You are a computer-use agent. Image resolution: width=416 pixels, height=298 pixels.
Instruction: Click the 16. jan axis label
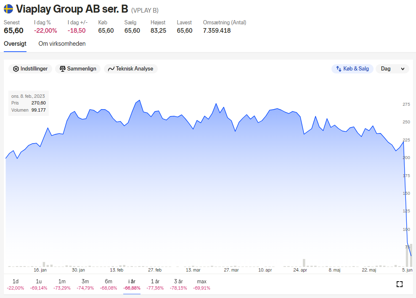[x=40, y=270]
